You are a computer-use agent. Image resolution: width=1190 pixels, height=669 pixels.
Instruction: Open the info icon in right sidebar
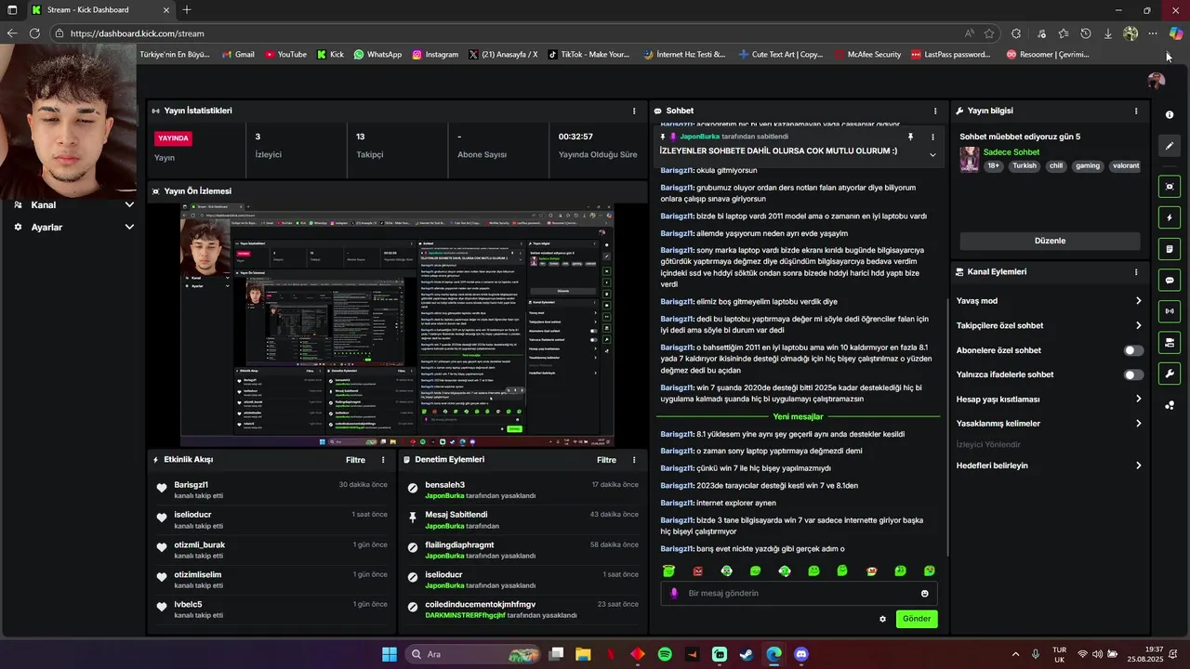[x=1170, y=114]
